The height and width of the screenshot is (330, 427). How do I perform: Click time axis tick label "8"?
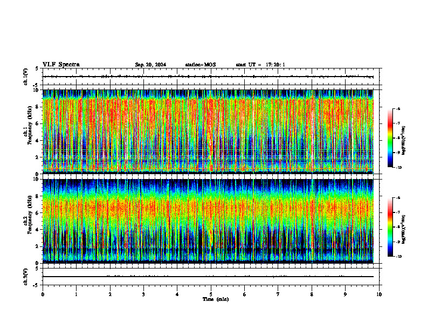point(312,294)
